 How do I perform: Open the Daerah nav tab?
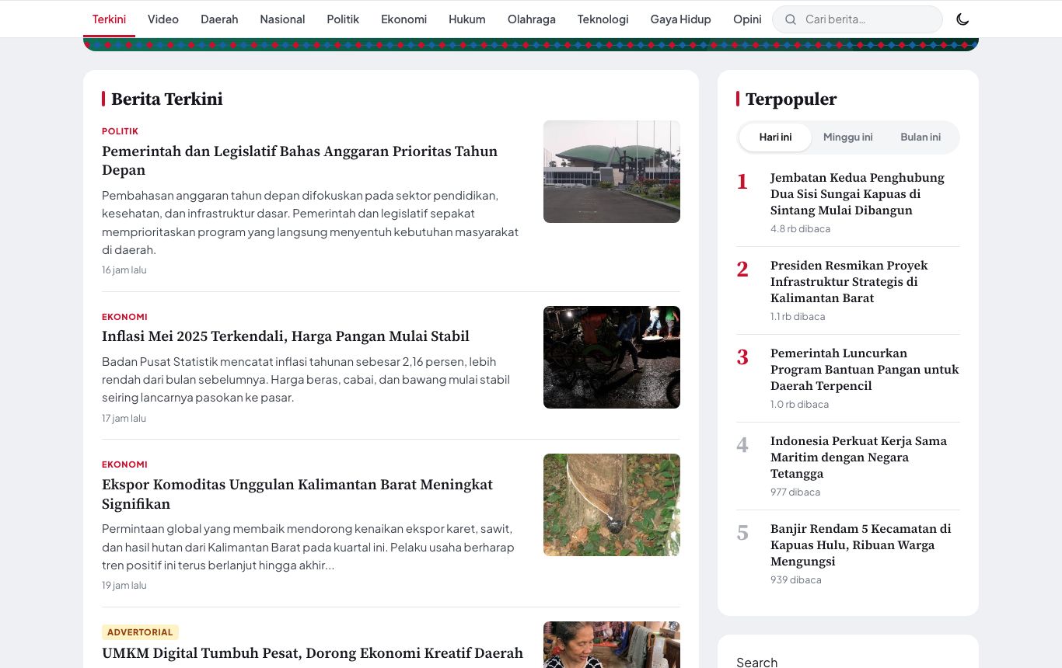(x=219, y=19)
